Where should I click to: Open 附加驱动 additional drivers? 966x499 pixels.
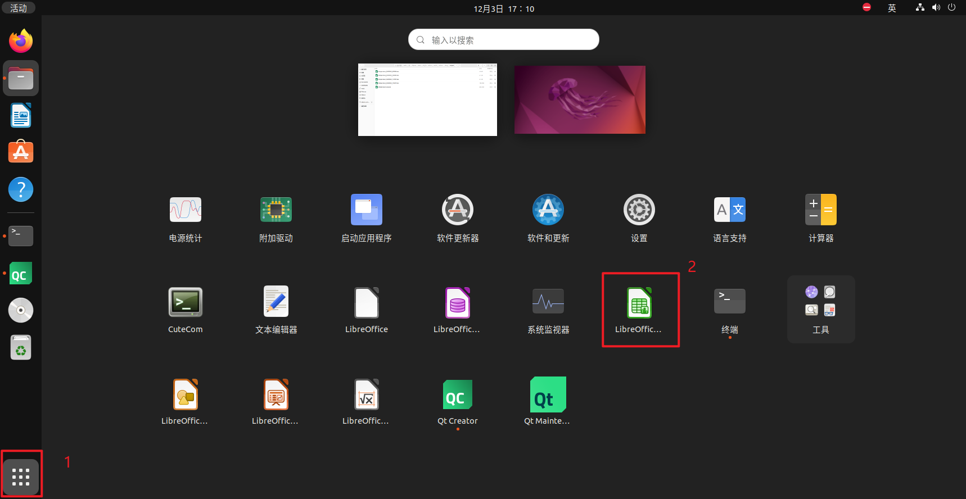click(276, 219)
